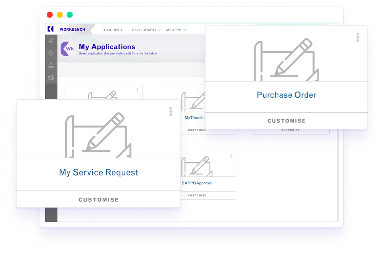Click the Workbench K logo icon
The height and width of the screenshot is (253, 384).
click(x=50, y=29)
